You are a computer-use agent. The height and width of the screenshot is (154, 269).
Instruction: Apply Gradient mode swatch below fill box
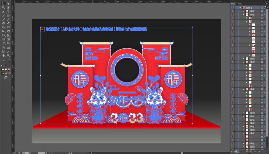click(6, 69)
